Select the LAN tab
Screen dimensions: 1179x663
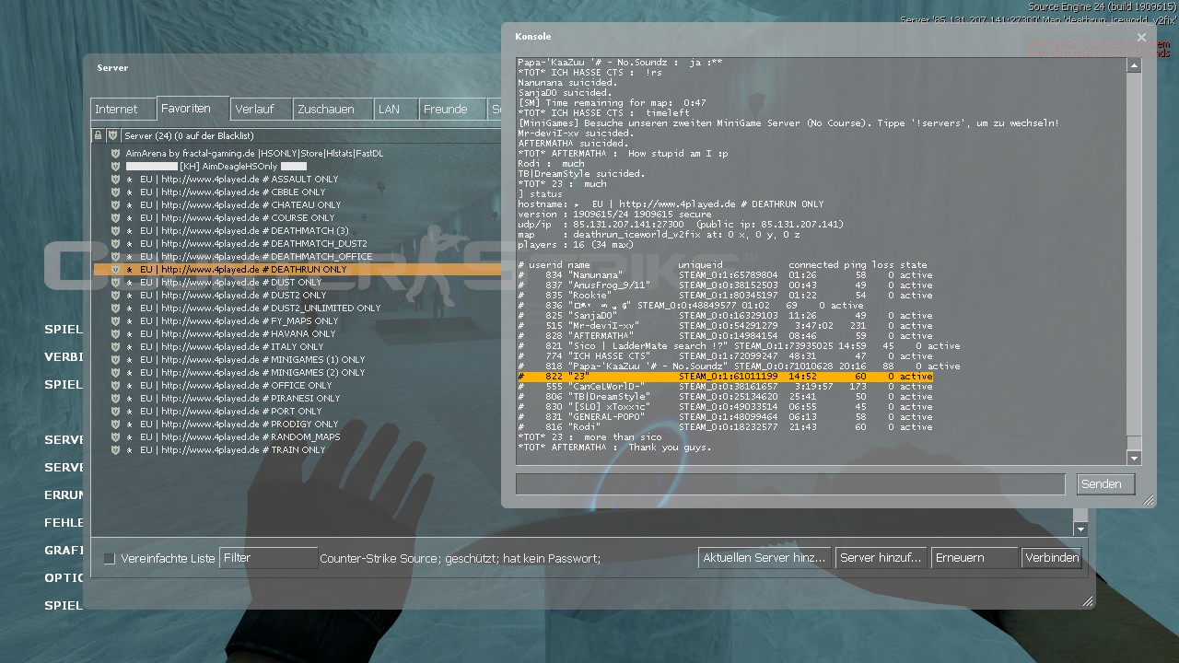[x=396, y=109]
